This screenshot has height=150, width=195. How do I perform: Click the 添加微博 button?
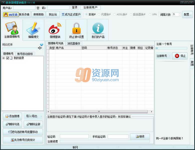12,116
